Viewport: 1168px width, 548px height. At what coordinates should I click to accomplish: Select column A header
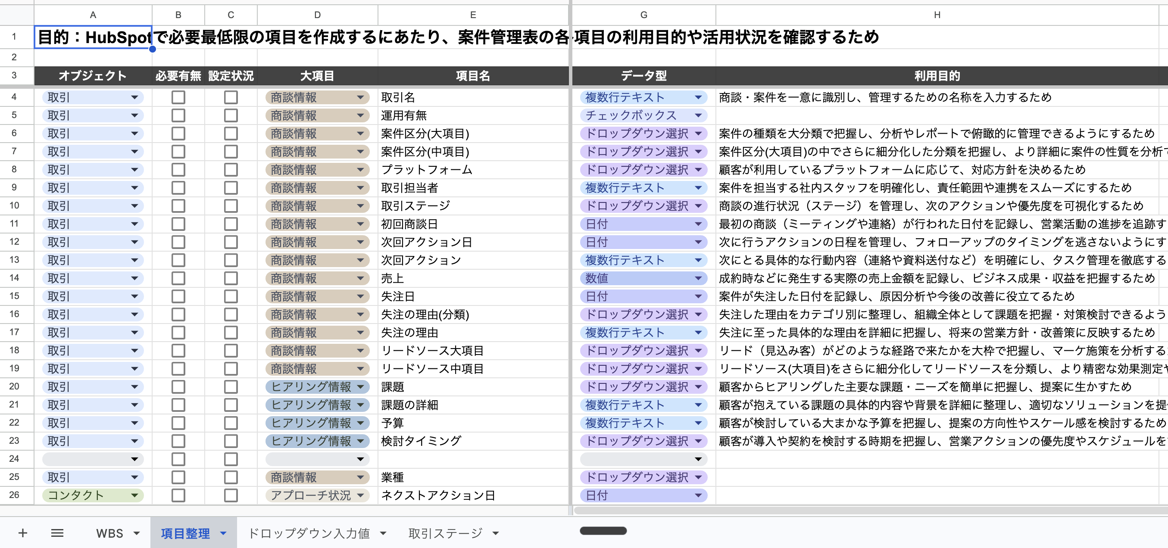pos(93,15)
